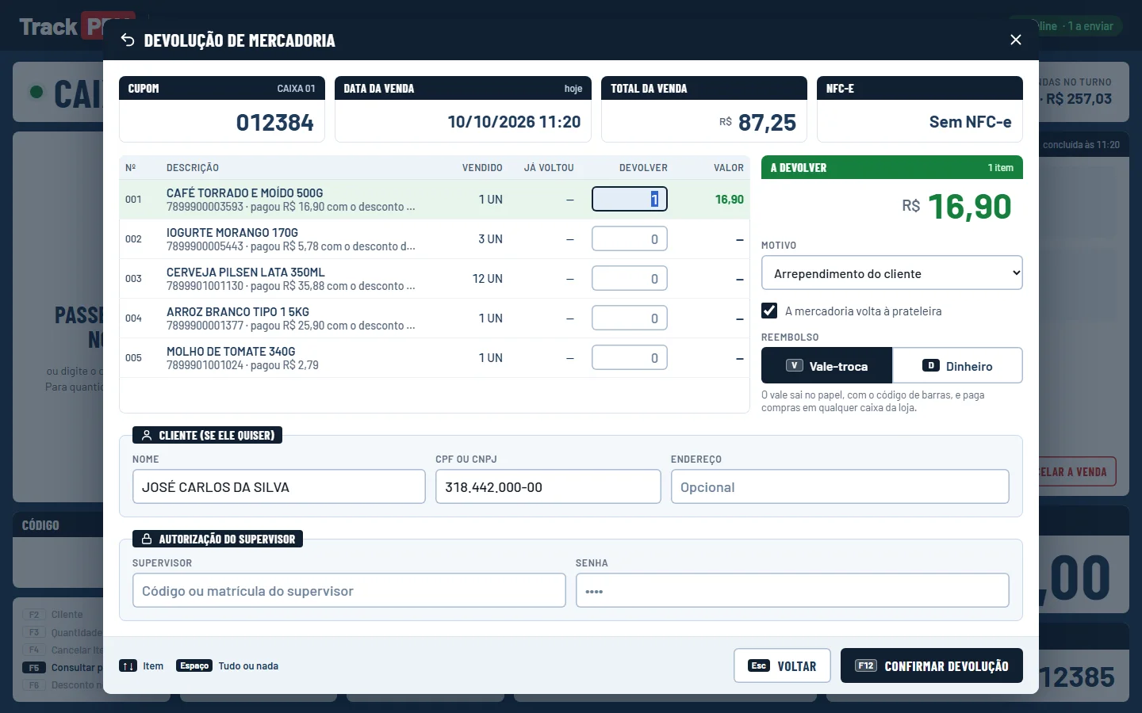Click Devolver quantity field for Molho de Tomate
1142x713 pixels.
click(630, 357)
